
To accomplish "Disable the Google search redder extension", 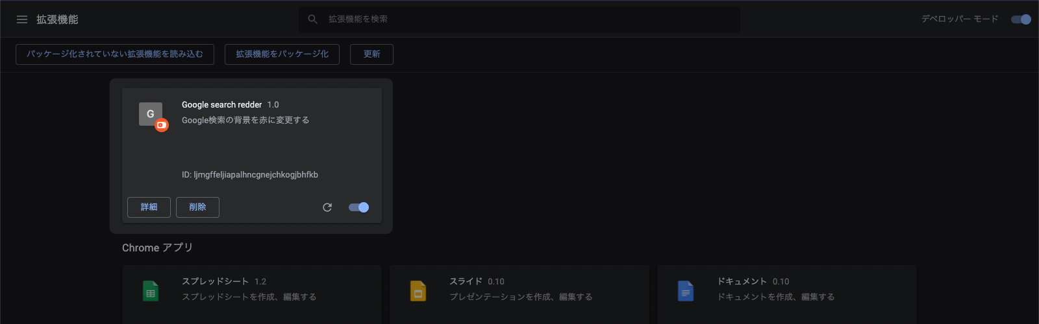I will click(358, 207).
